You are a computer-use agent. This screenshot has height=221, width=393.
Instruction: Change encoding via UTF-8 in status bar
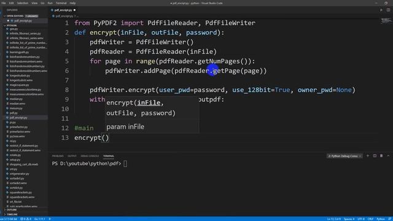pos(361,219)
